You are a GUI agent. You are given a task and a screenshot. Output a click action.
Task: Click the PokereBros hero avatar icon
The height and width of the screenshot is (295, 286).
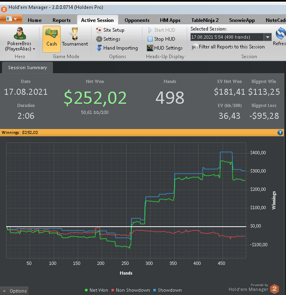[x=20, y=33]
